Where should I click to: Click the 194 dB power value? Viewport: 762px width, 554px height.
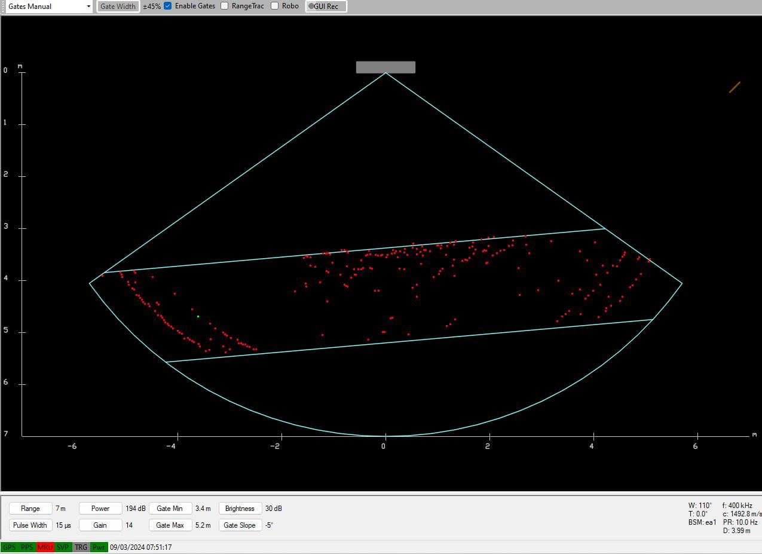tap(136, 509)
